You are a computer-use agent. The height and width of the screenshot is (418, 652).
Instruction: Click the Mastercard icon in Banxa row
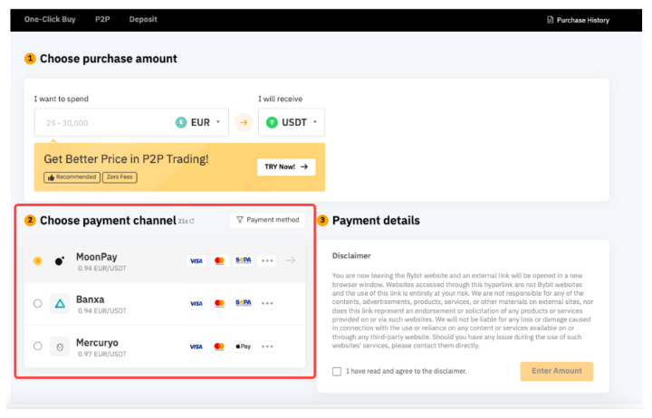tap(219, 304)
